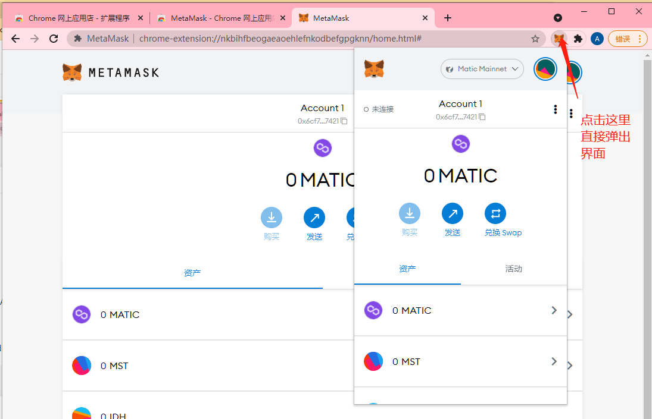Select the assets tab on main page
This screenshot has height=419, width=652.
(x=192, y=273)
